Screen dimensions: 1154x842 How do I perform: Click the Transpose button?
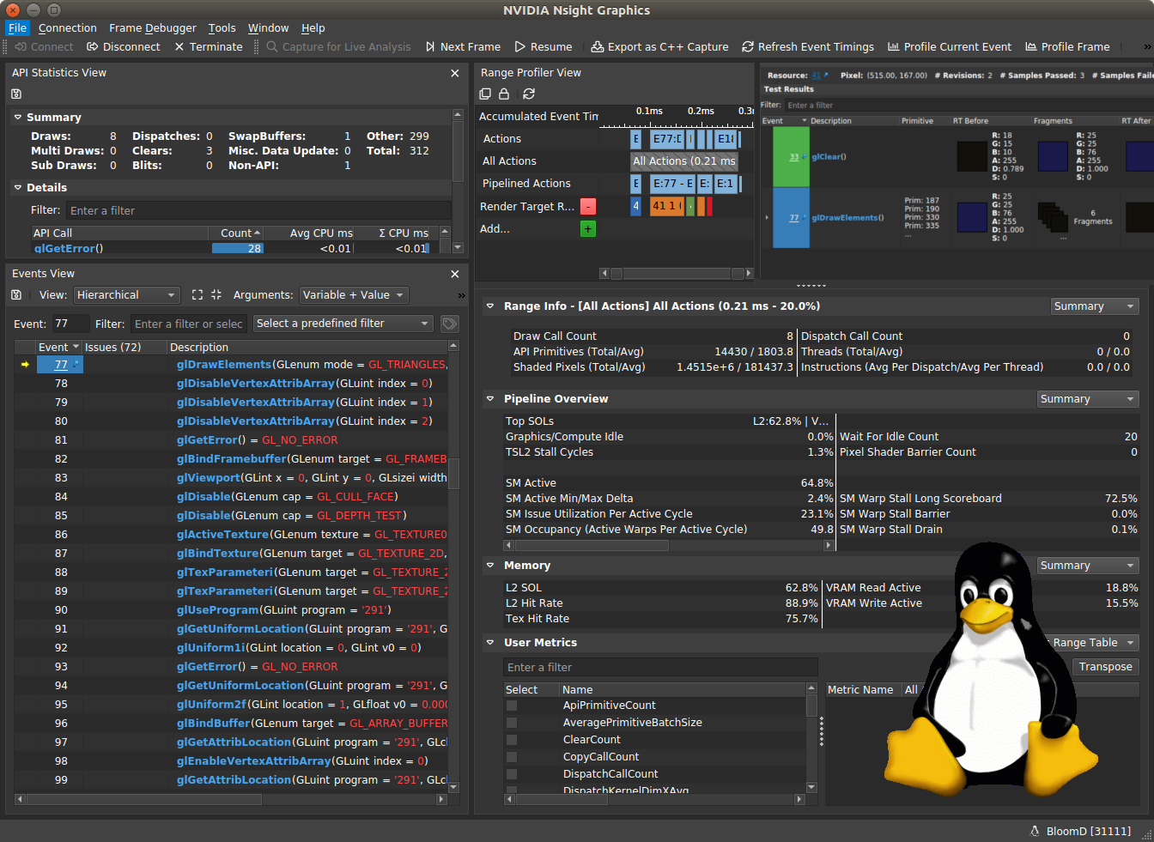point(1106,667)
